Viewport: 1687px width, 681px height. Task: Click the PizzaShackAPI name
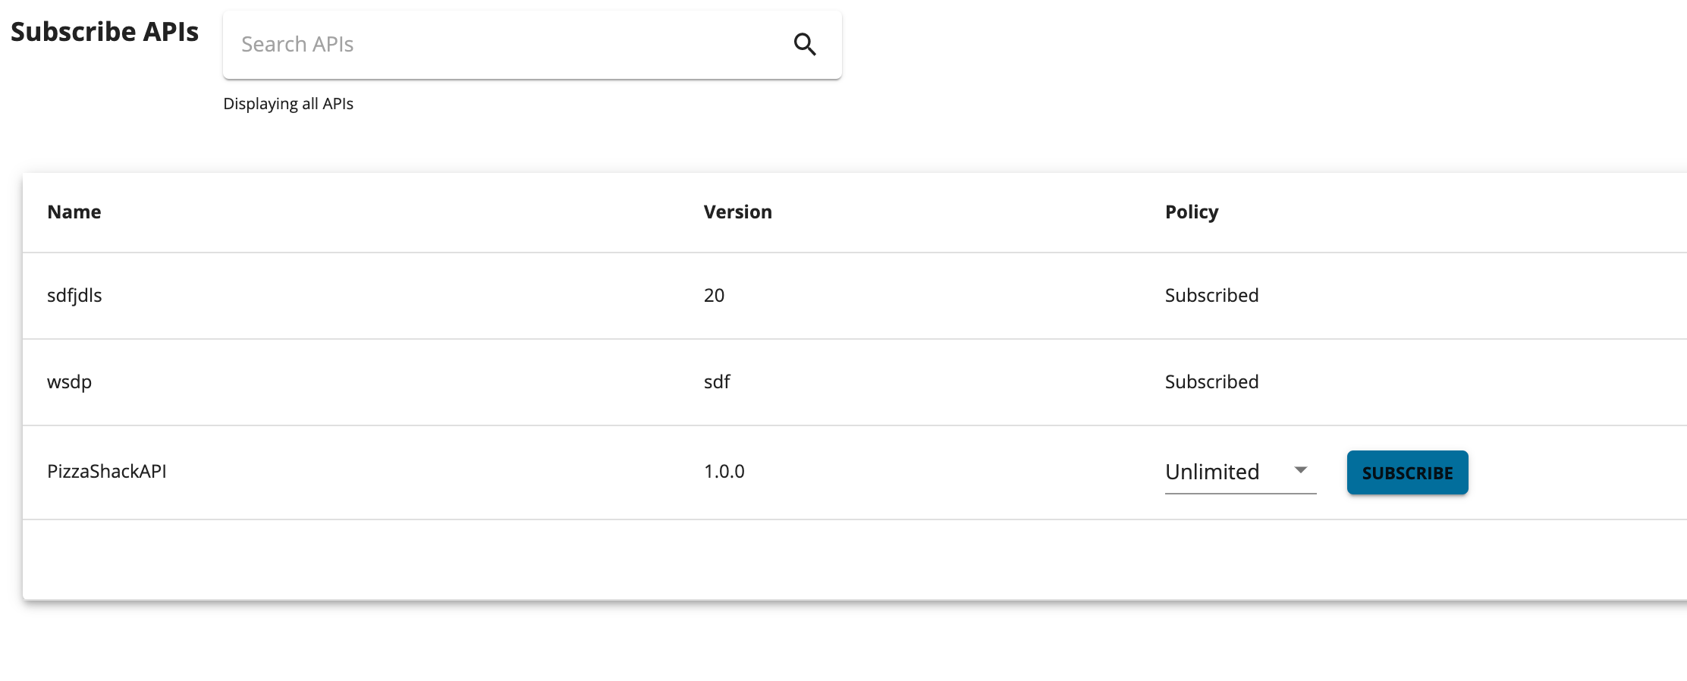108,471
